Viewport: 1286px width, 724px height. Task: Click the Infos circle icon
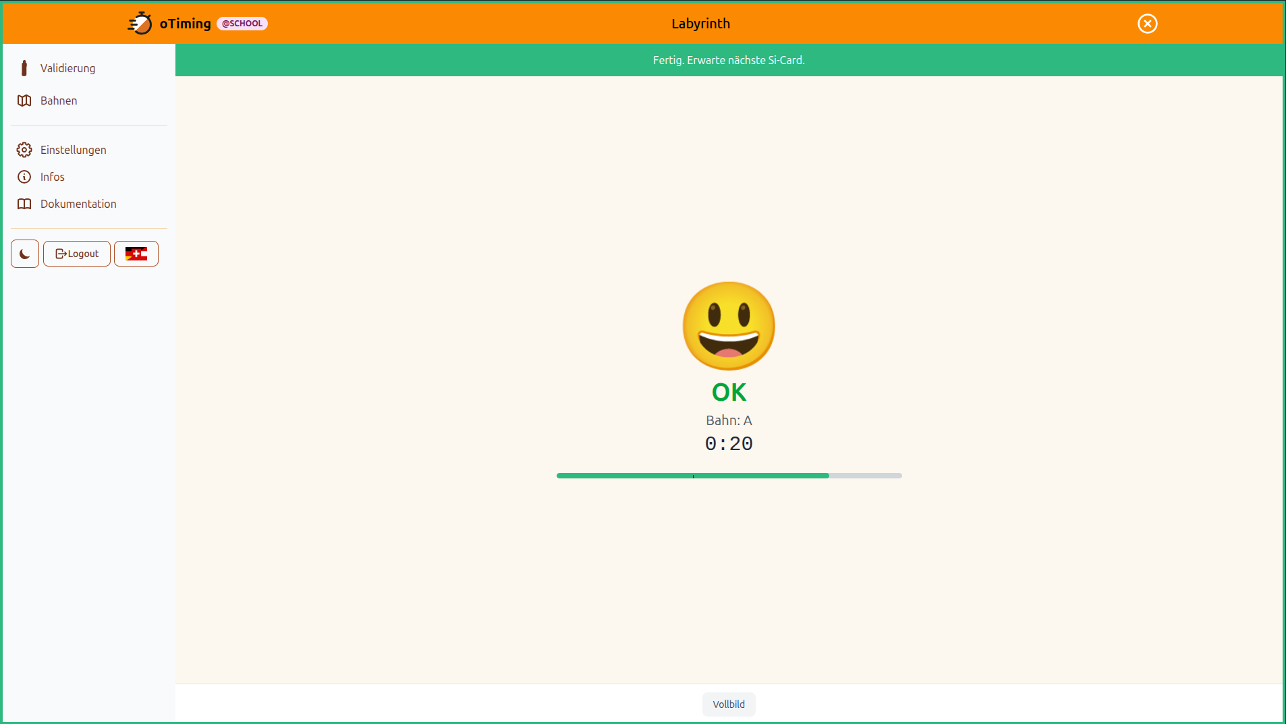point(24,177)
